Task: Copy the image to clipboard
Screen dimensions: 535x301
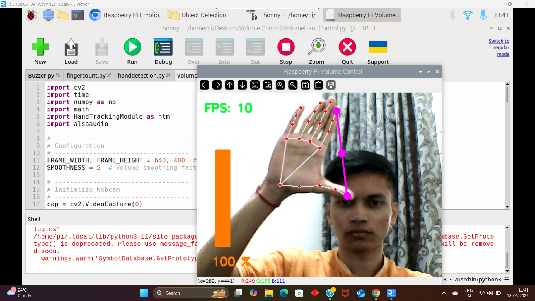Action: (x=318, y=85)
